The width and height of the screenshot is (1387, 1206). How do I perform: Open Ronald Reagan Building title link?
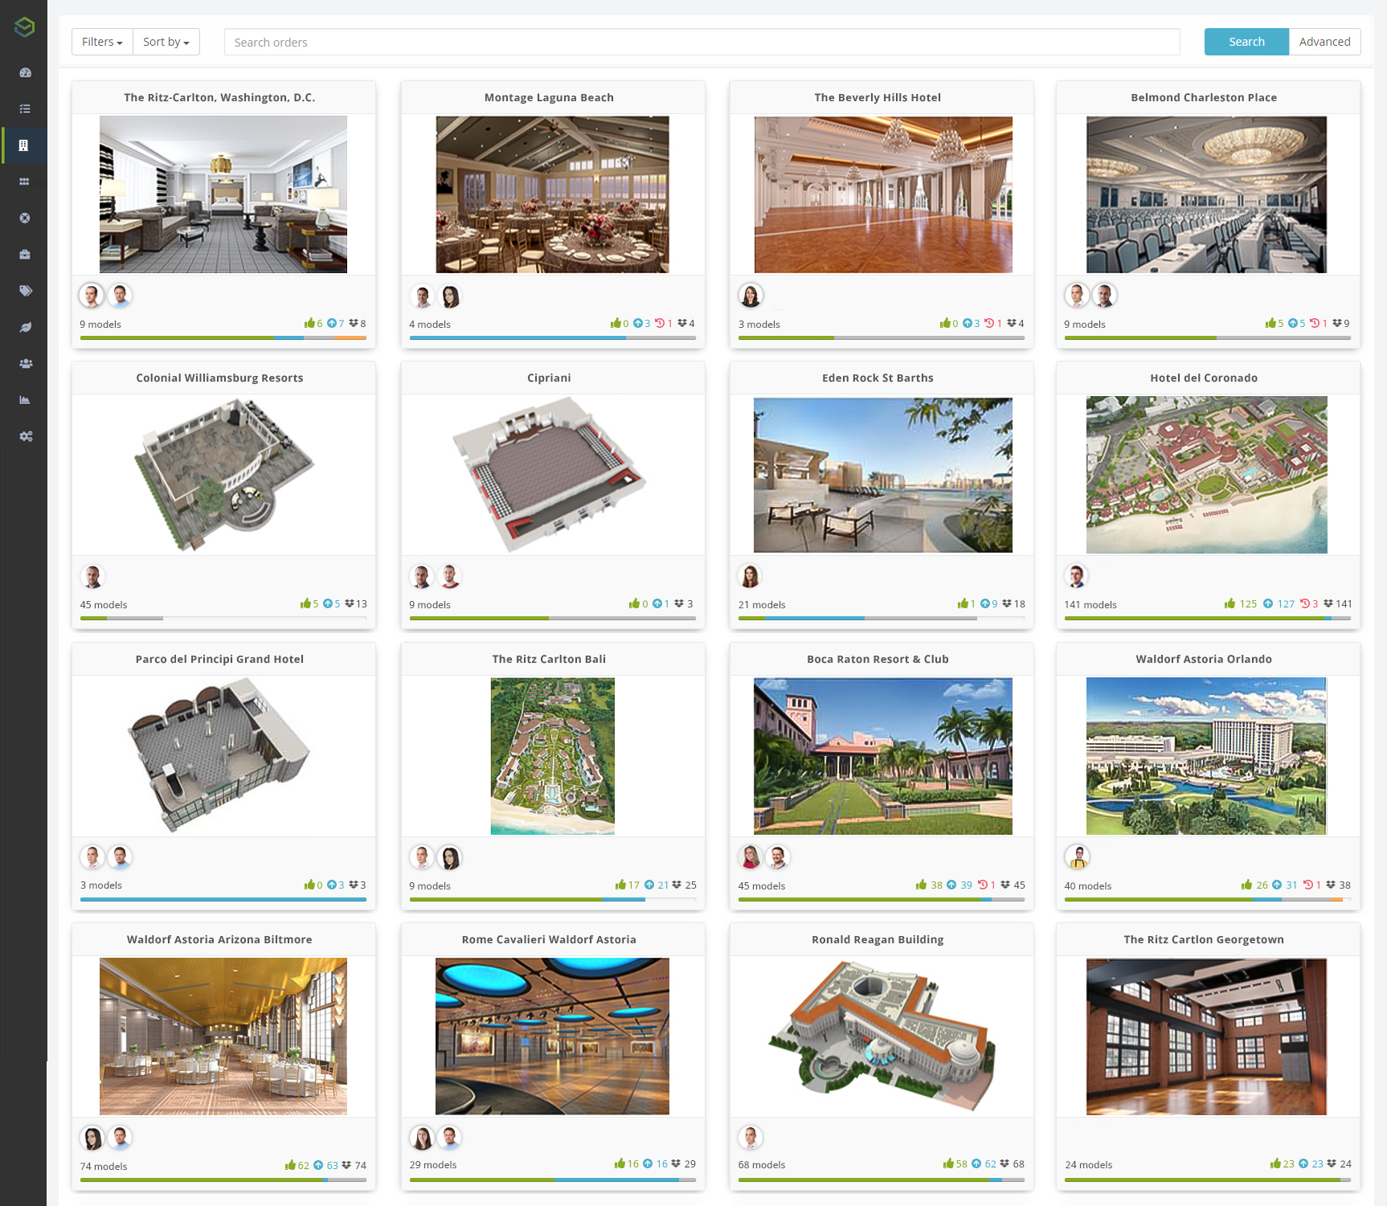tap(878, 939)
